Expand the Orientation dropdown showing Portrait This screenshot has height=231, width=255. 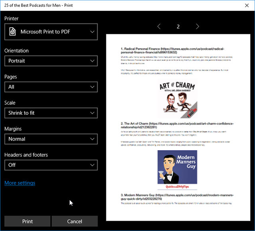(x=51, y=61)
